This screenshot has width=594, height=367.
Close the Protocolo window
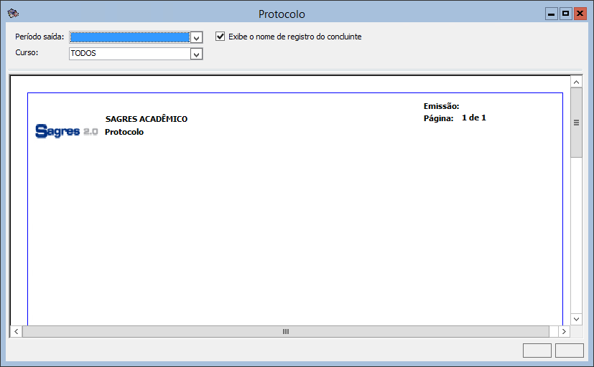[x=580, y=14]
